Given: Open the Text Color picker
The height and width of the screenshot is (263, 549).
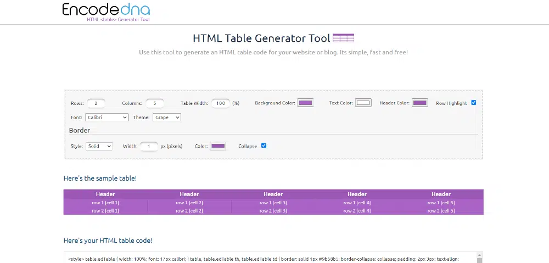Looking at the screenshot, I should 363,103.
